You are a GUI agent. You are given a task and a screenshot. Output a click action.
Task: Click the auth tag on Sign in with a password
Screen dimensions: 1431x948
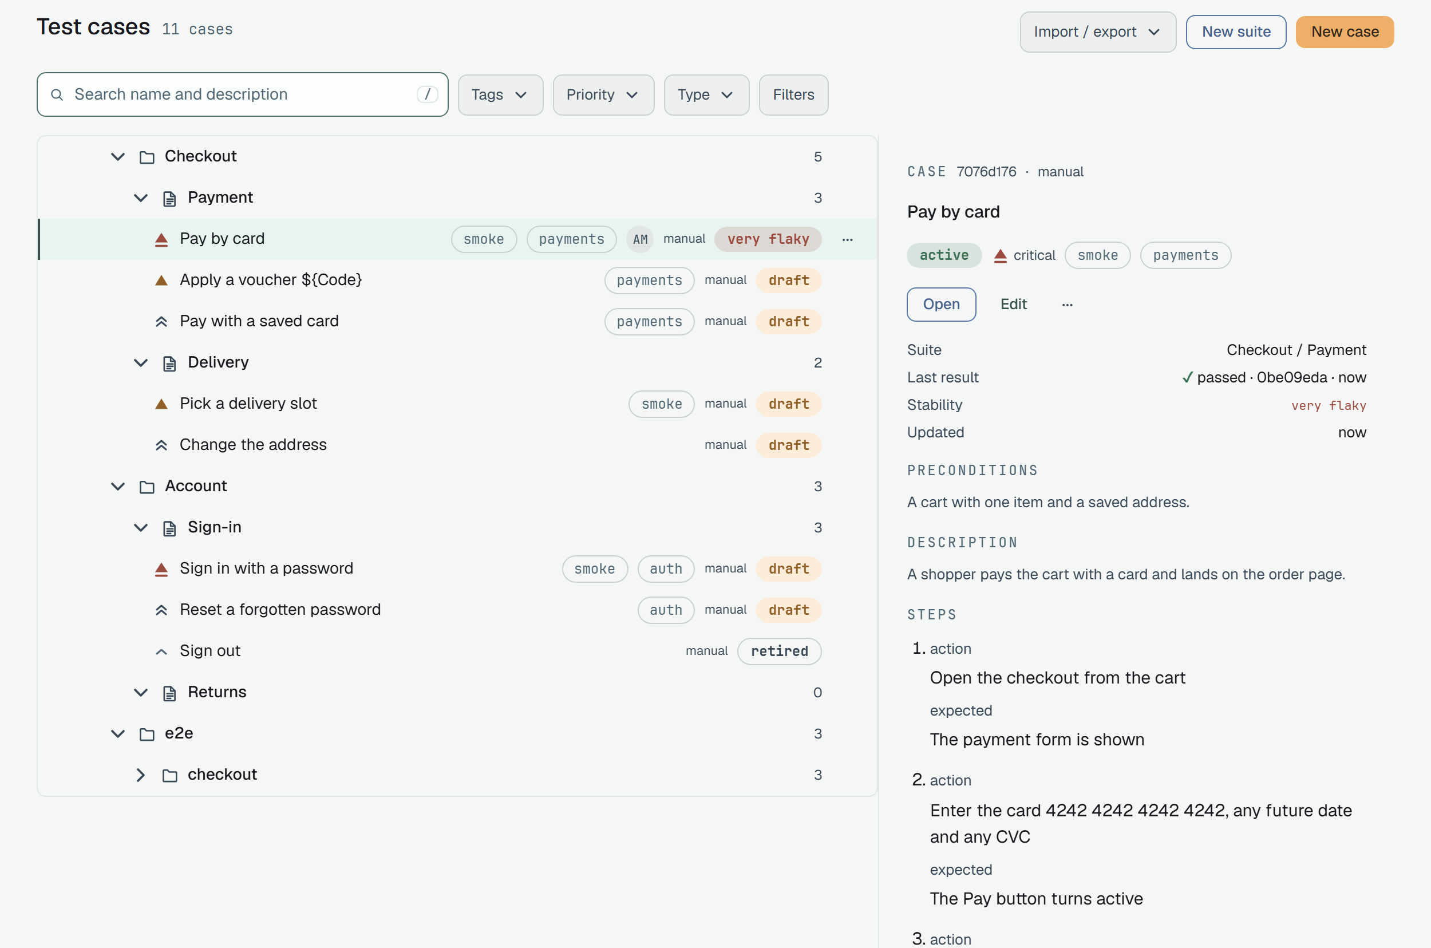click(x=666, y=569)
